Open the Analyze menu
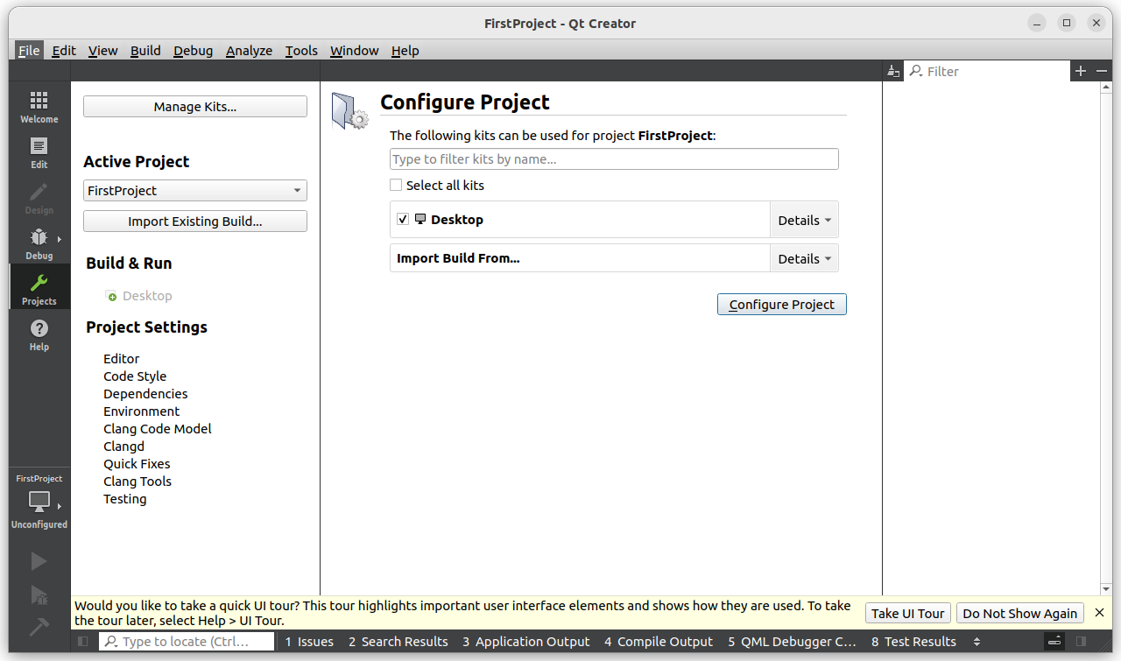1121x661 pixels. (249, 51)
